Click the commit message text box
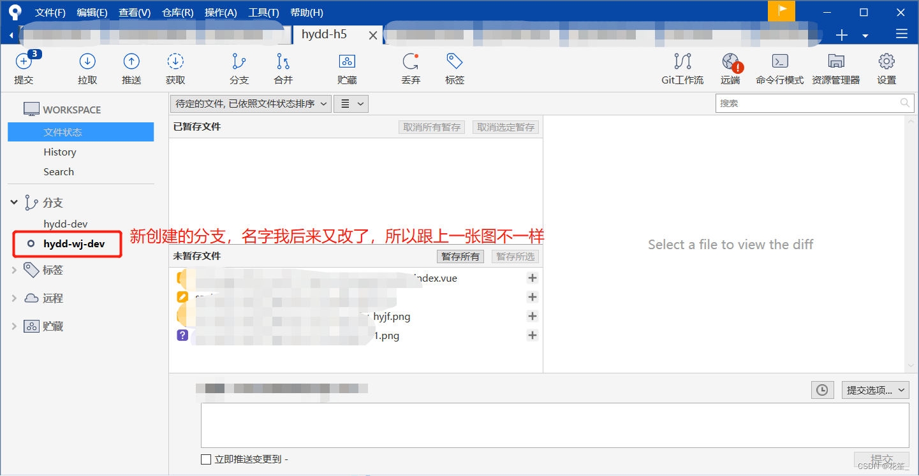 555,425
